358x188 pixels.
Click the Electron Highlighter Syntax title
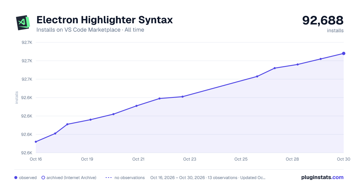104,20
